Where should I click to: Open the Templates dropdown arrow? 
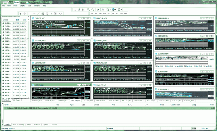point(121,10)
